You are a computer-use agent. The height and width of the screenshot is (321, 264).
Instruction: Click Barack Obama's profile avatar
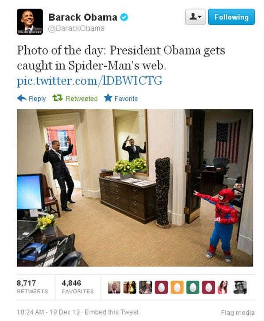29,22
